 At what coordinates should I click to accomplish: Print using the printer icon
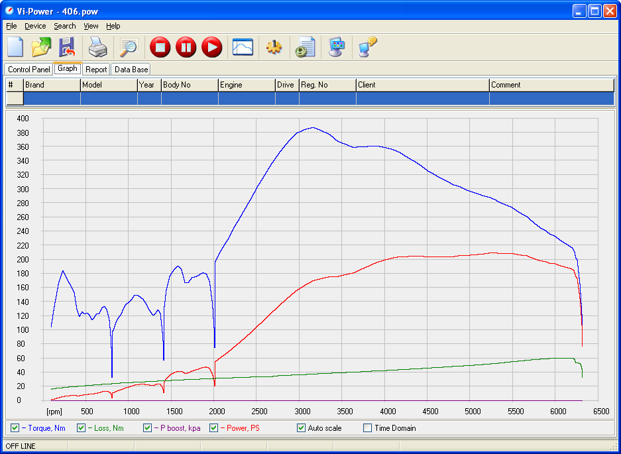click(98, 47)
